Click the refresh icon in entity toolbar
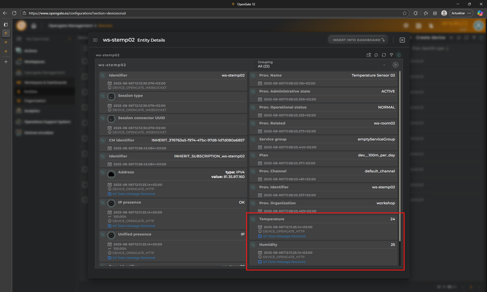This screenshot has height=292, width=487. pos(384,55)
